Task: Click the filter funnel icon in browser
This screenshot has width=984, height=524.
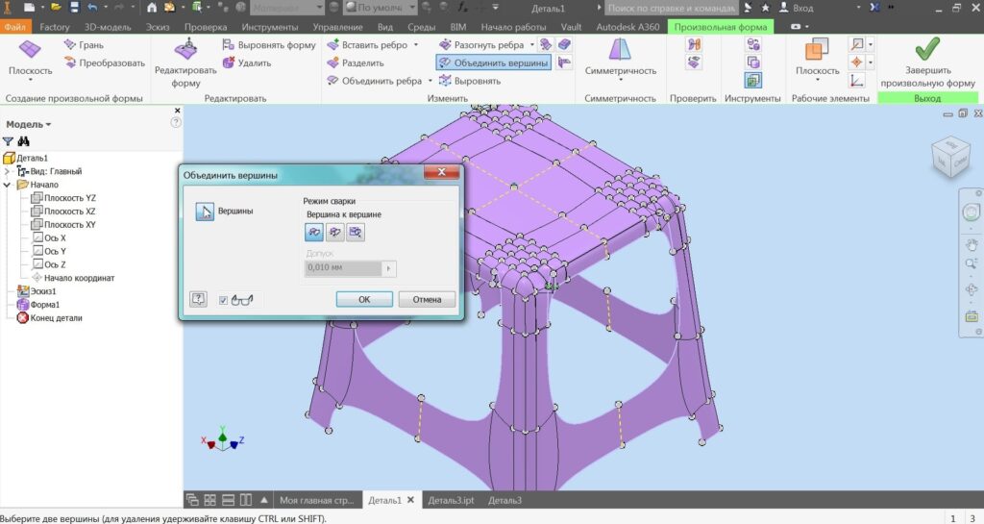Action: (9, 141)
